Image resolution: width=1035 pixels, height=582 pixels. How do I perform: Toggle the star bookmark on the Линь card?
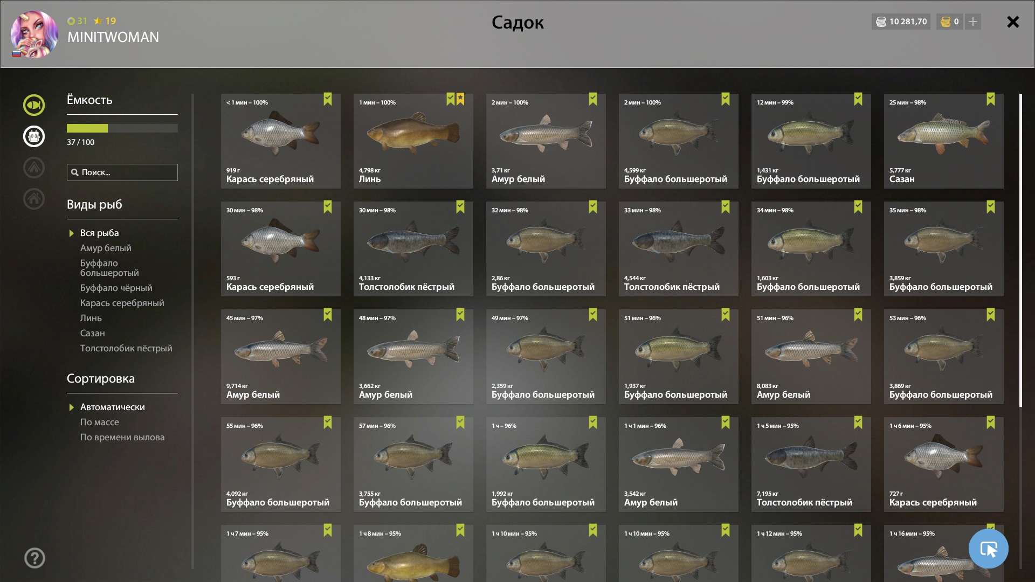click(x=460, y=99)
